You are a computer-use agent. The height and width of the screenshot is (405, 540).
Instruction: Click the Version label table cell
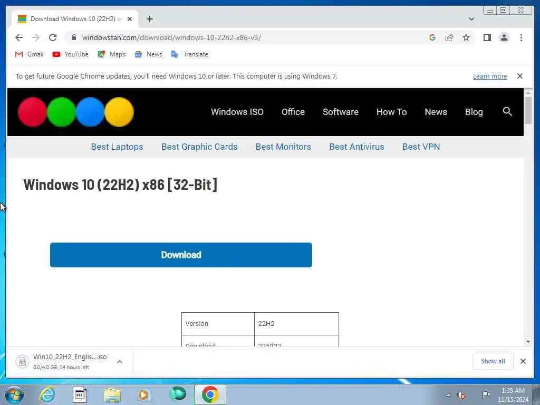[218, 324]
